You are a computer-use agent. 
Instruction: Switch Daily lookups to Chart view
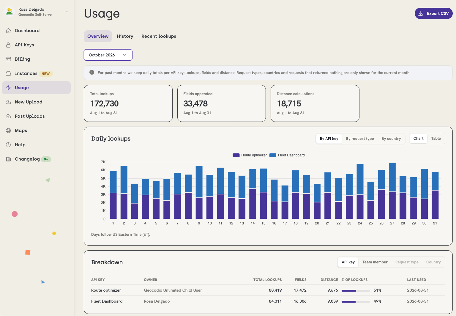418,139
